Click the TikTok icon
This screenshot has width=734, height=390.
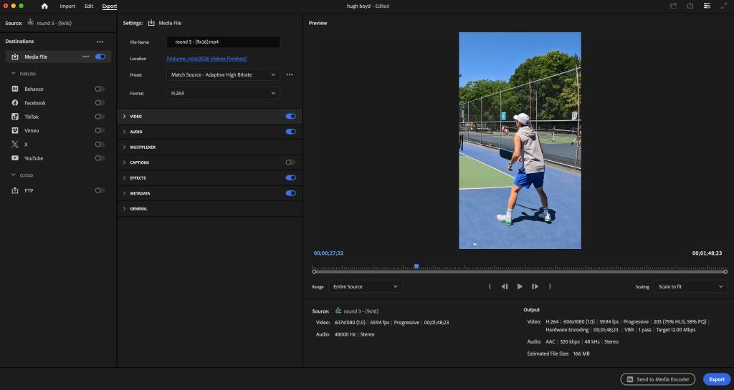point(15,117)
